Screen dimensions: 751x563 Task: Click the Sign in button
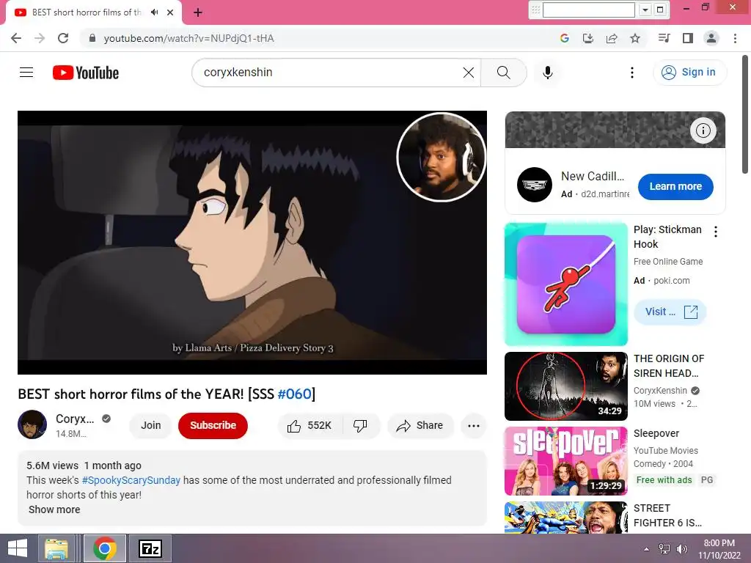[689, 73]
